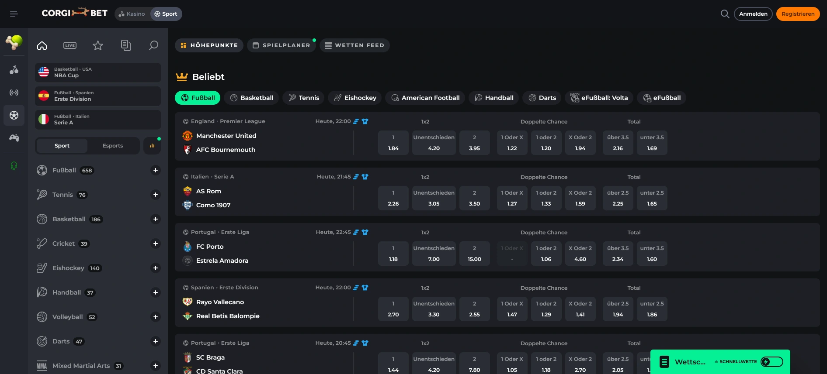
Task: Open the sidebar home icon
Action: pos(42,45)
